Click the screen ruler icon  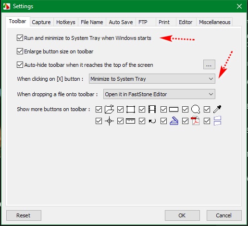(130, 121)
